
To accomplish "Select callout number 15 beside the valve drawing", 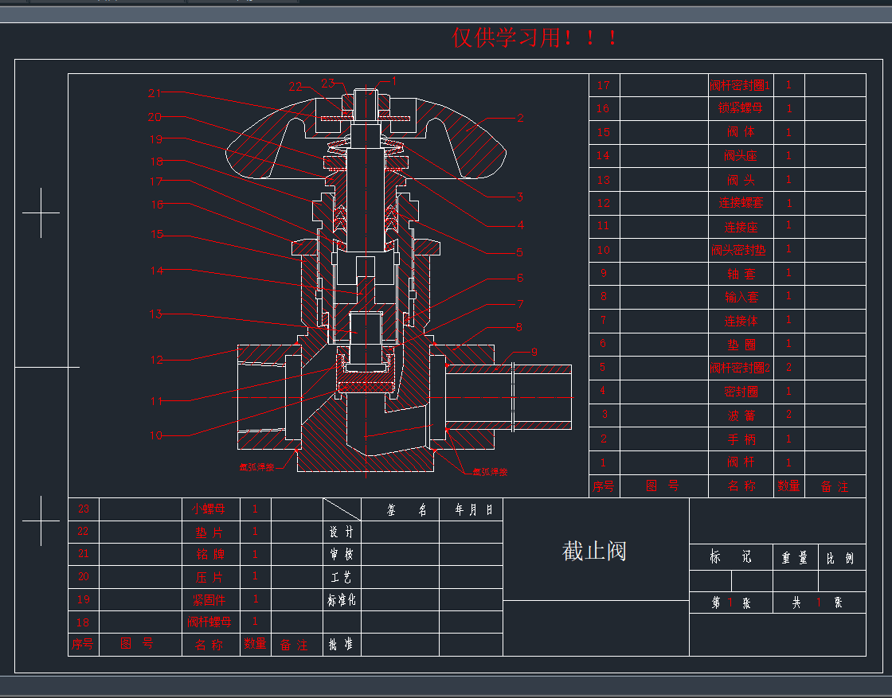I will coord(157,235).
